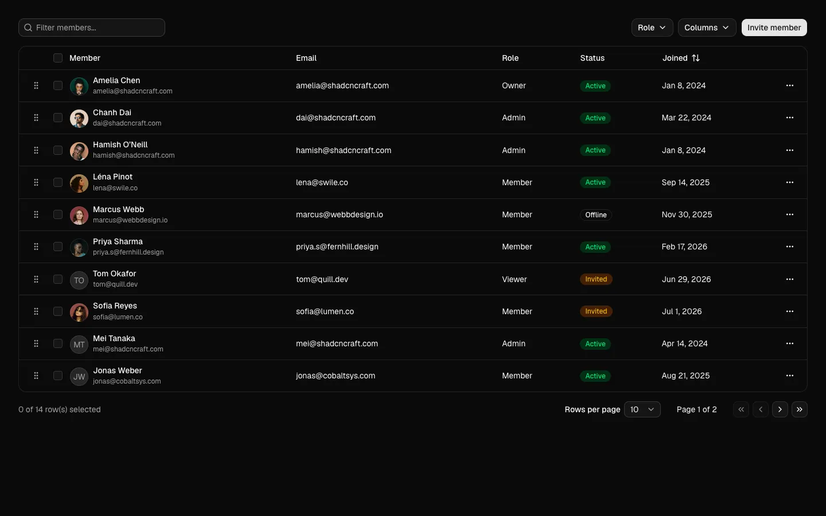Click the Invited badge in Tom Okafor's row
Viewport: 826px width, 516px height.
[596, 279]
